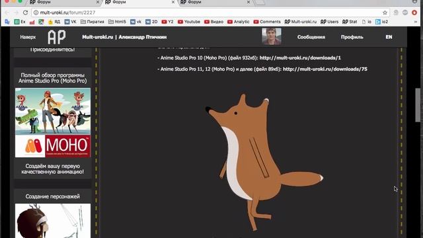423x238 pixels.
Task: Expand the html5 bookmarks folder
Action: [117, 22]
